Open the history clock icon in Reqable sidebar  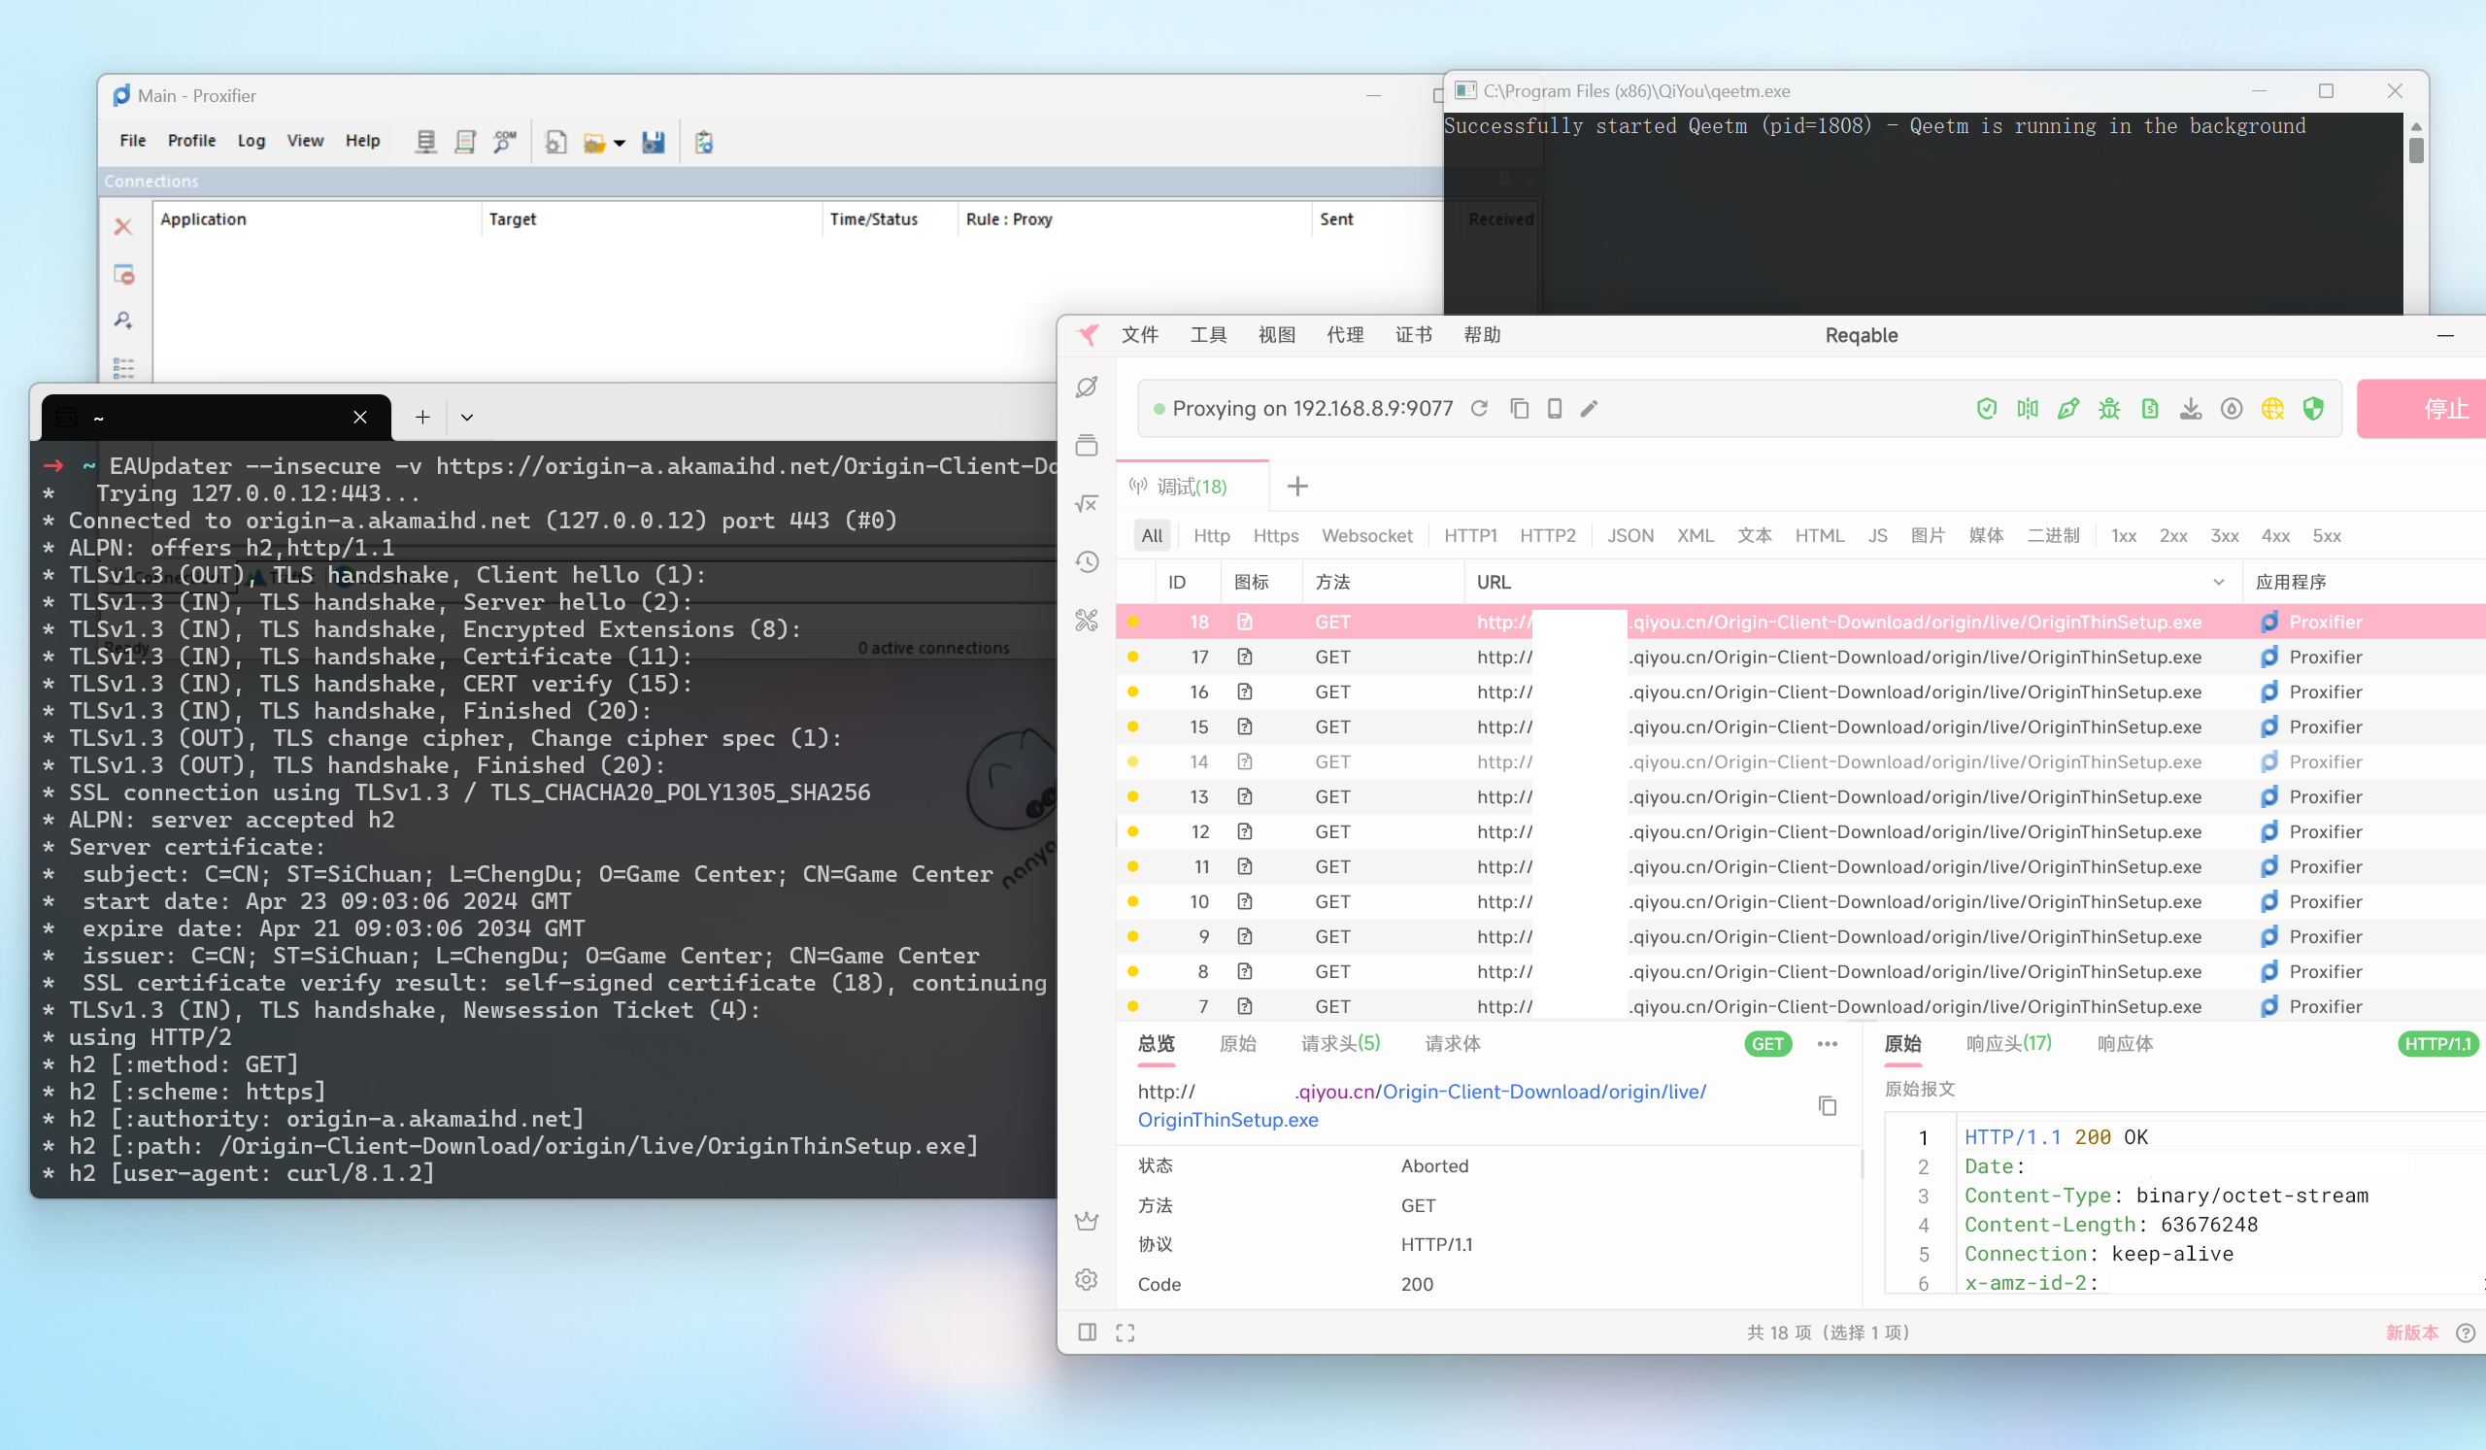click(x=1086, y=562)
